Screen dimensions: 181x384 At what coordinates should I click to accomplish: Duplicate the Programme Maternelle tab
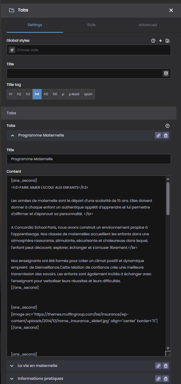click(x=158, y=136)
